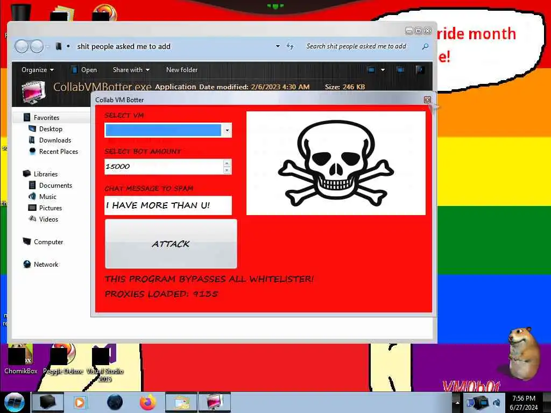Image resolution: width=551 pixels, height=413 pixels.
Task: Open the Windows Start menu
Action: (14, 402)
